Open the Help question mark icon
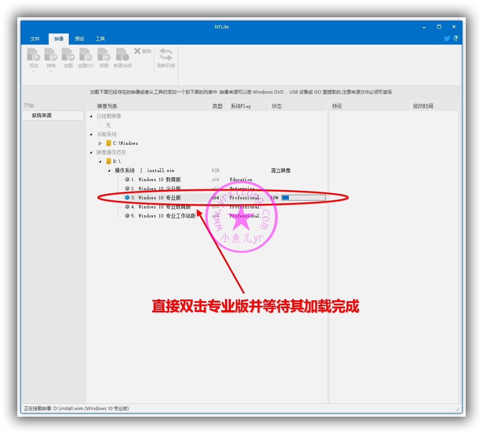The height and width of the screenshot is (434, 483). coord(456,38)
